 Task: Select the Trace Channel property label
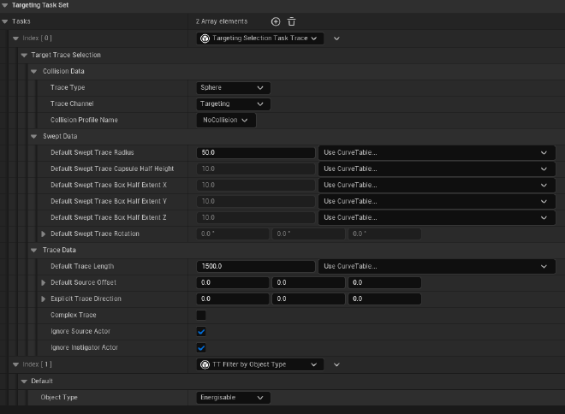point(72,103)
